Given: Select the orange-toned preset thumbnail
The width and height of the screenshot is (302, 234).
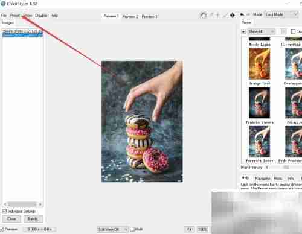Looking at the screenshot, I should tap(259, 64).
